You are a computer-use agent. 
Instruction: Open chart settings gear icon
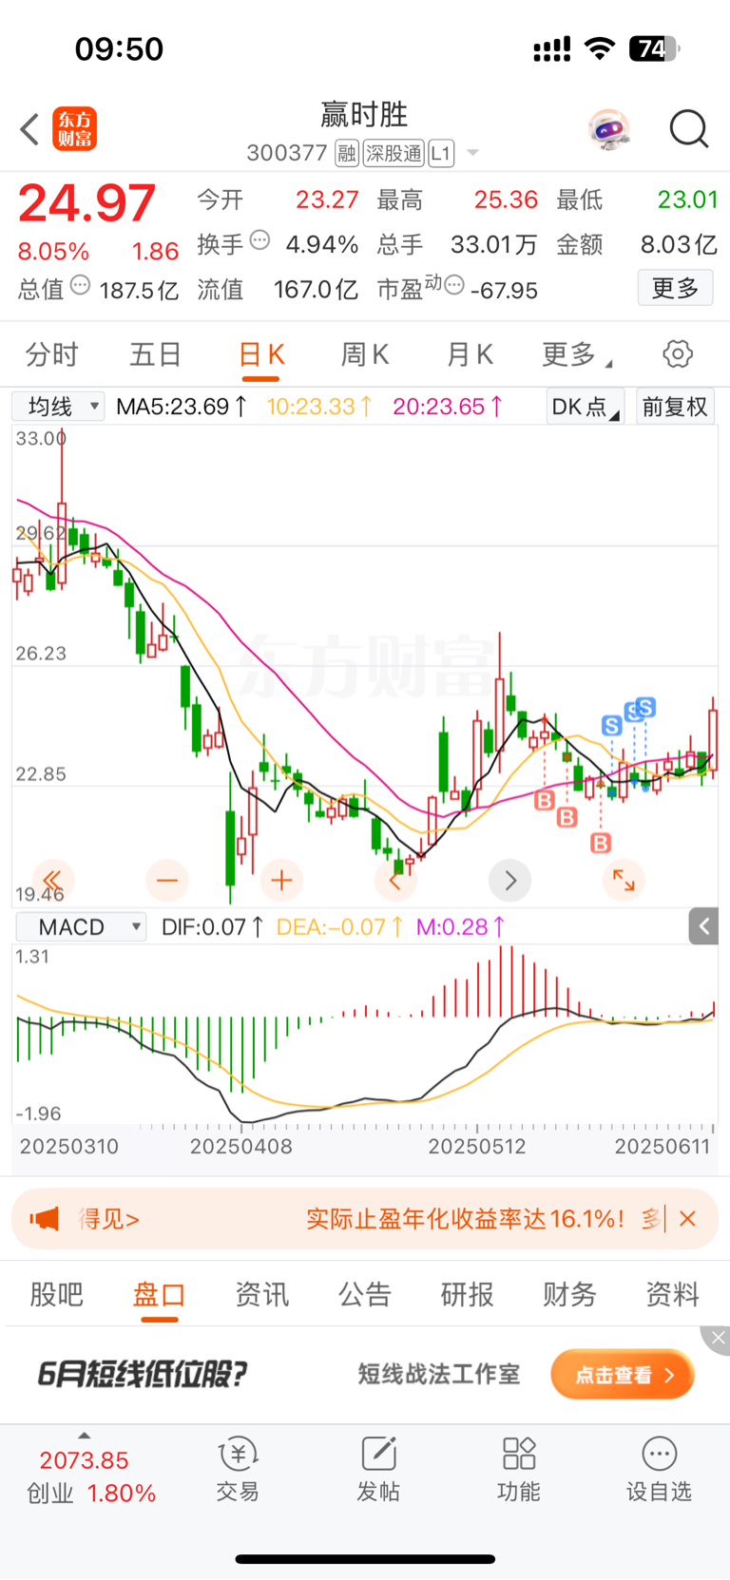click(x=678, y=354)
